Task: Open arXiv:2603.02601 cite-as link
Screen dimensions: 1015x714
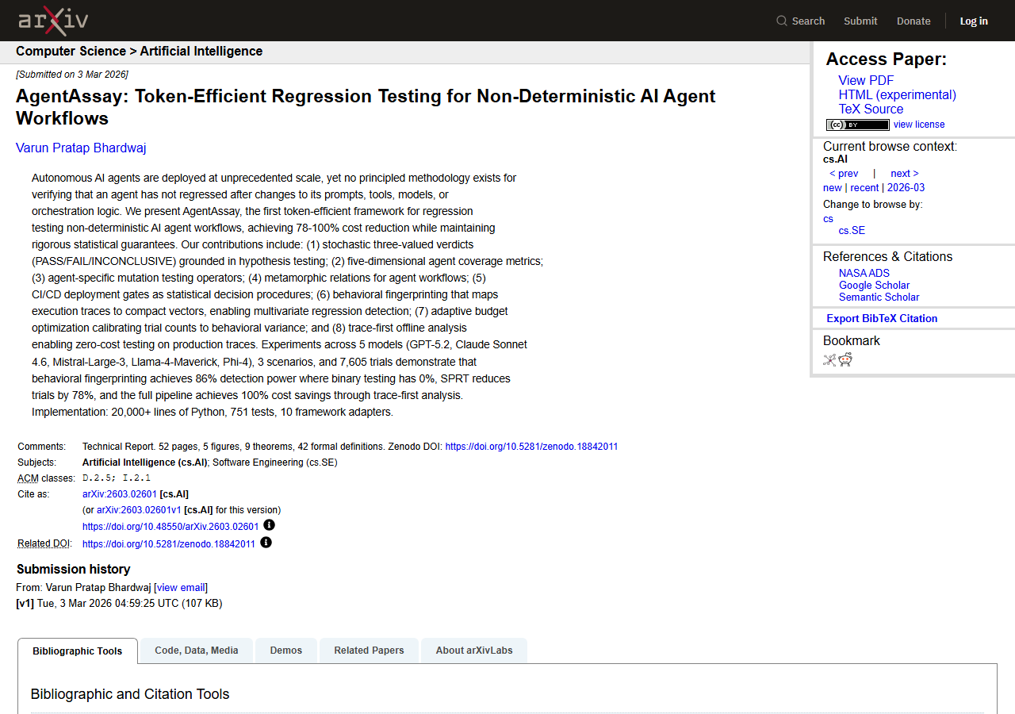Action: (x=120, y=494)
